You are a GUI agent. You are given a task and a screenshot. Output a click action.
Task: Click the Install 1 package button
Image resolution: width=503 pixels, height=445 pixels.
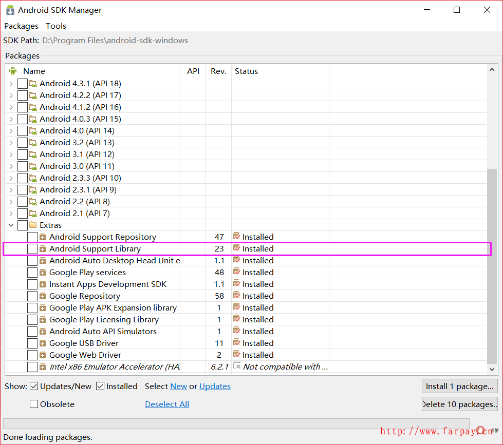point(459,386)
